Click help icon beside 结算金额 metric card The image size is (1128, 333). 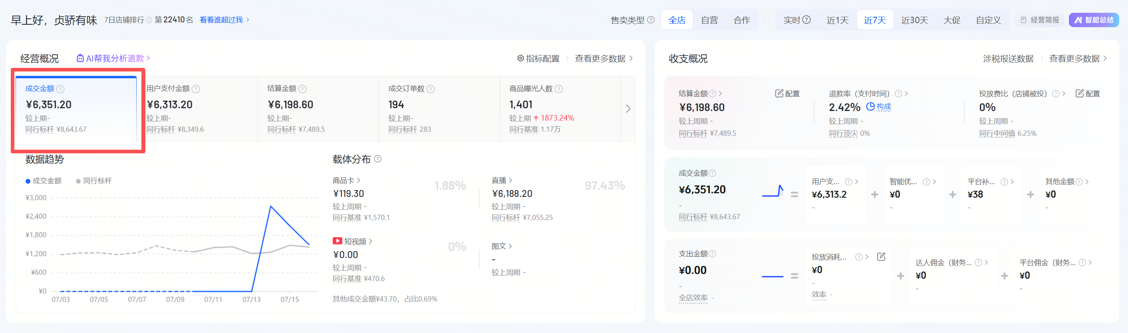point(302,89)
